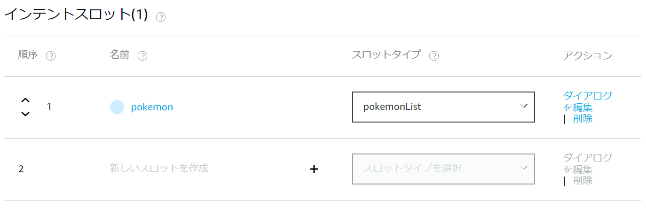
Task: Click the light blue circle beside pokemon
Action: pos(117,107)
